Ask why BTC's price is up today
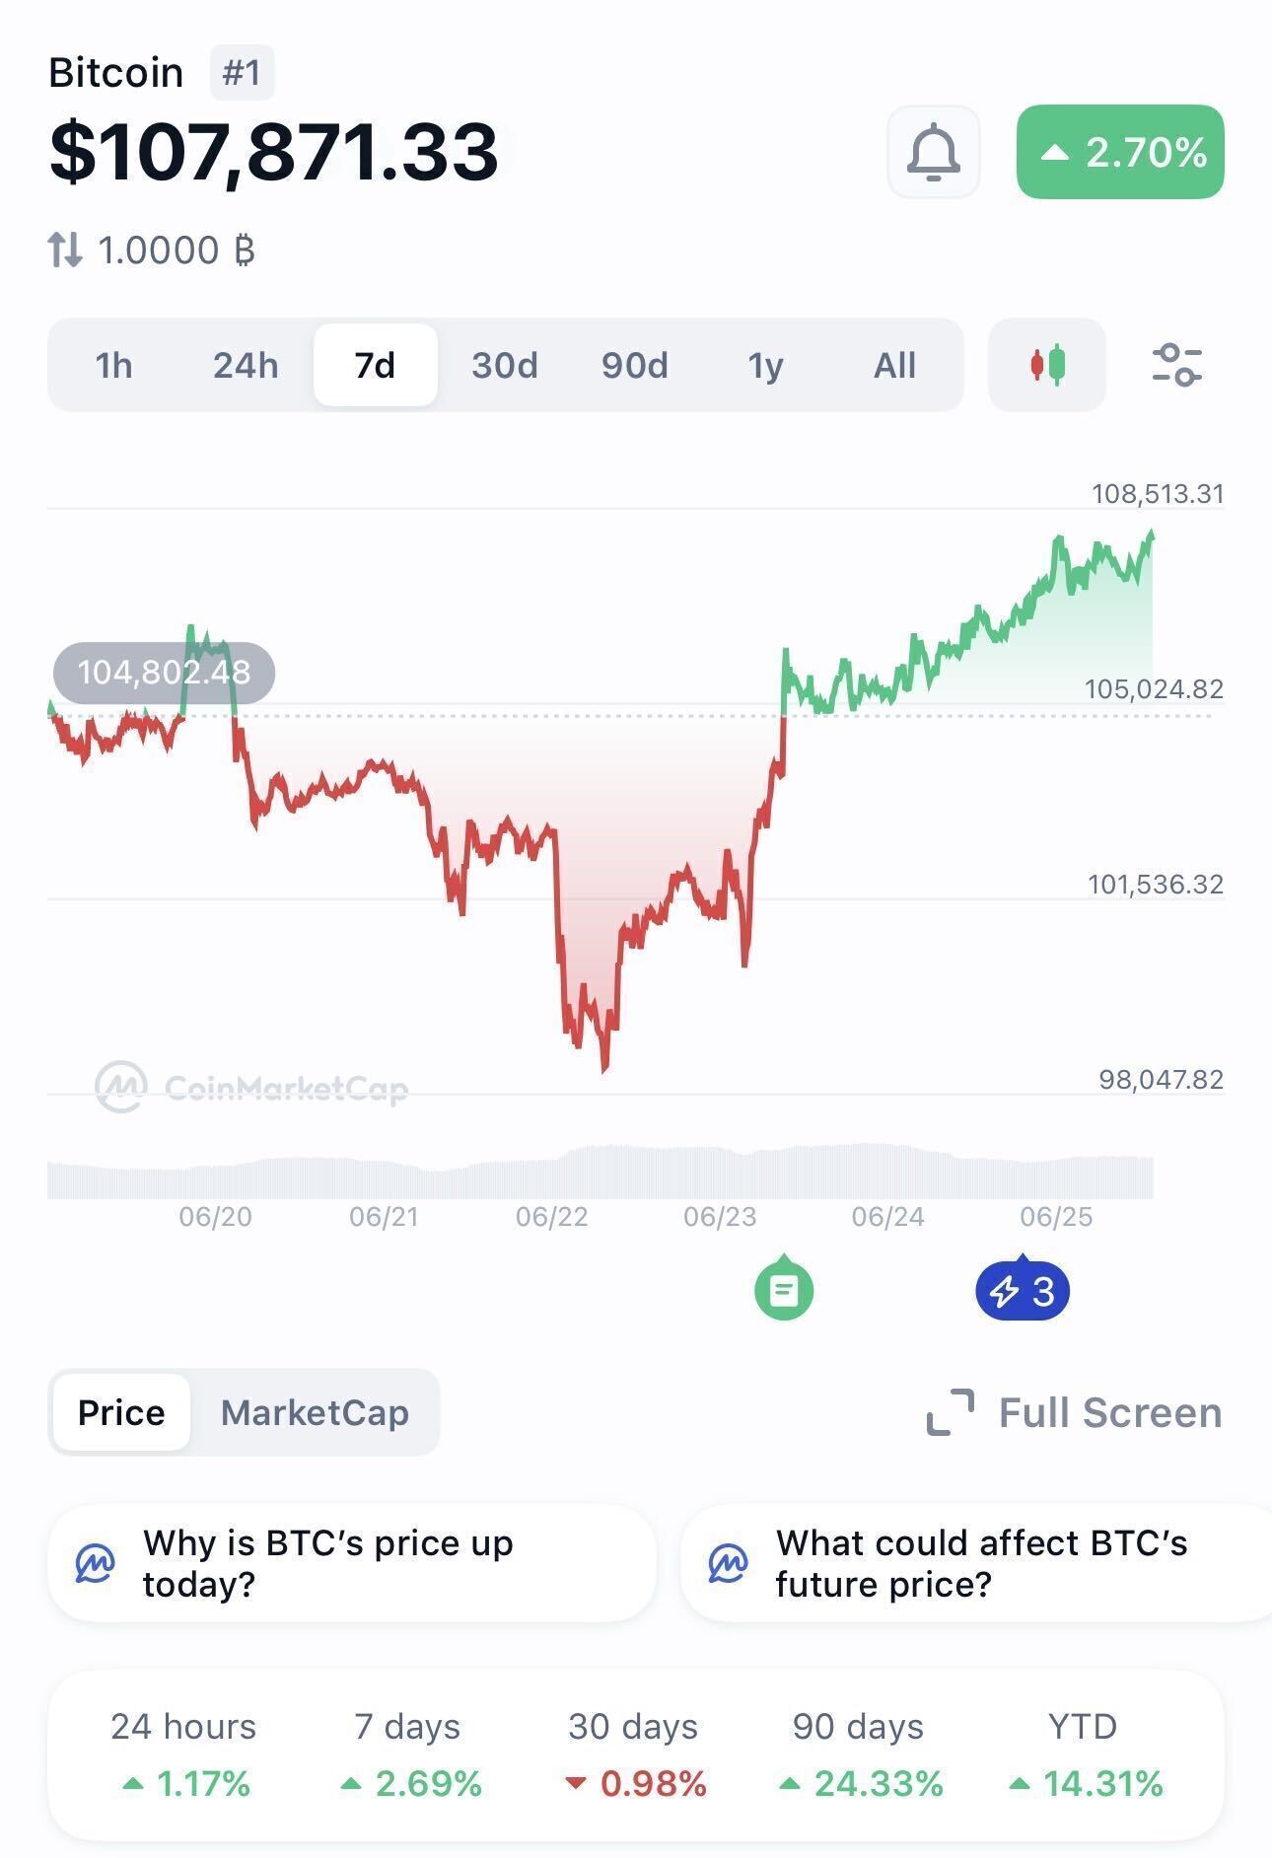Viewport: 1272px width, 1858px height. click(x=351, y=1563)
